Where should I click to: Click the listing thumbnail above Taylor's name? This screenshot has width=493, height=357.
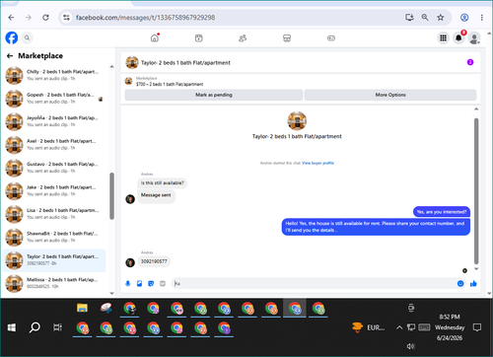click(297, 120)
